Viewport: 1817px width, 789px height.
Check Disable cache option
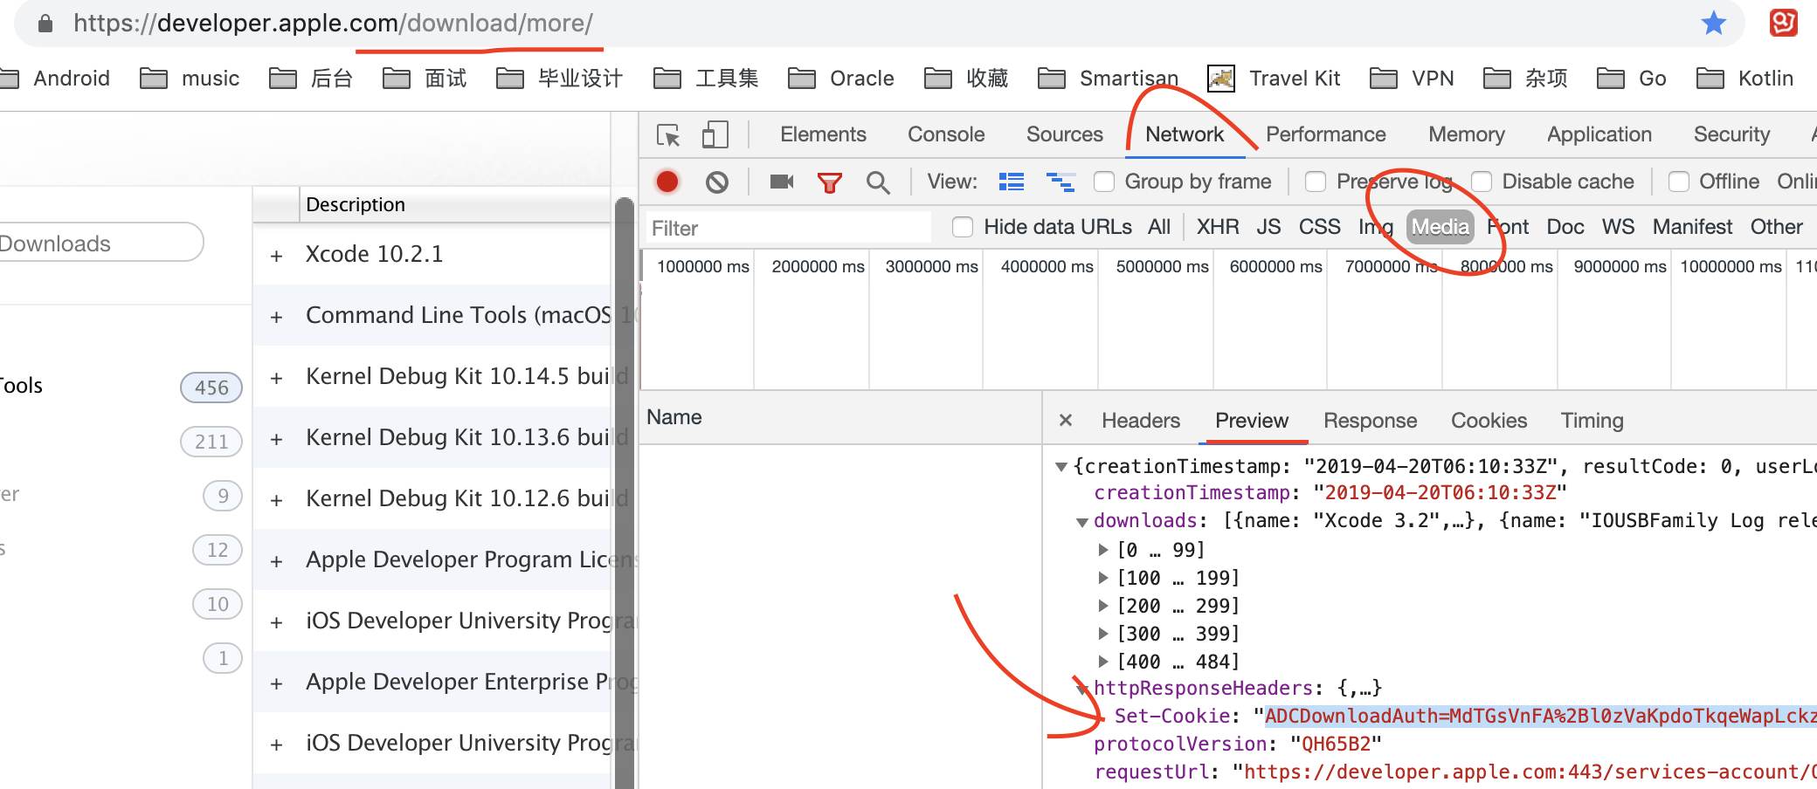tap(1482, 182)
